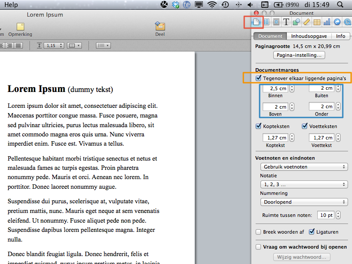Screen dimensions: 352x264
Task: Open the Nummering Doorlopend dropdown
Action: point(304,202)
